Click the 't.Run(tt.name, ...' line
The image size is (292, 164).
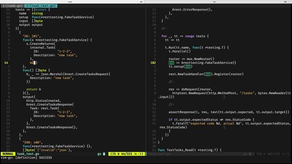[197, 47]
